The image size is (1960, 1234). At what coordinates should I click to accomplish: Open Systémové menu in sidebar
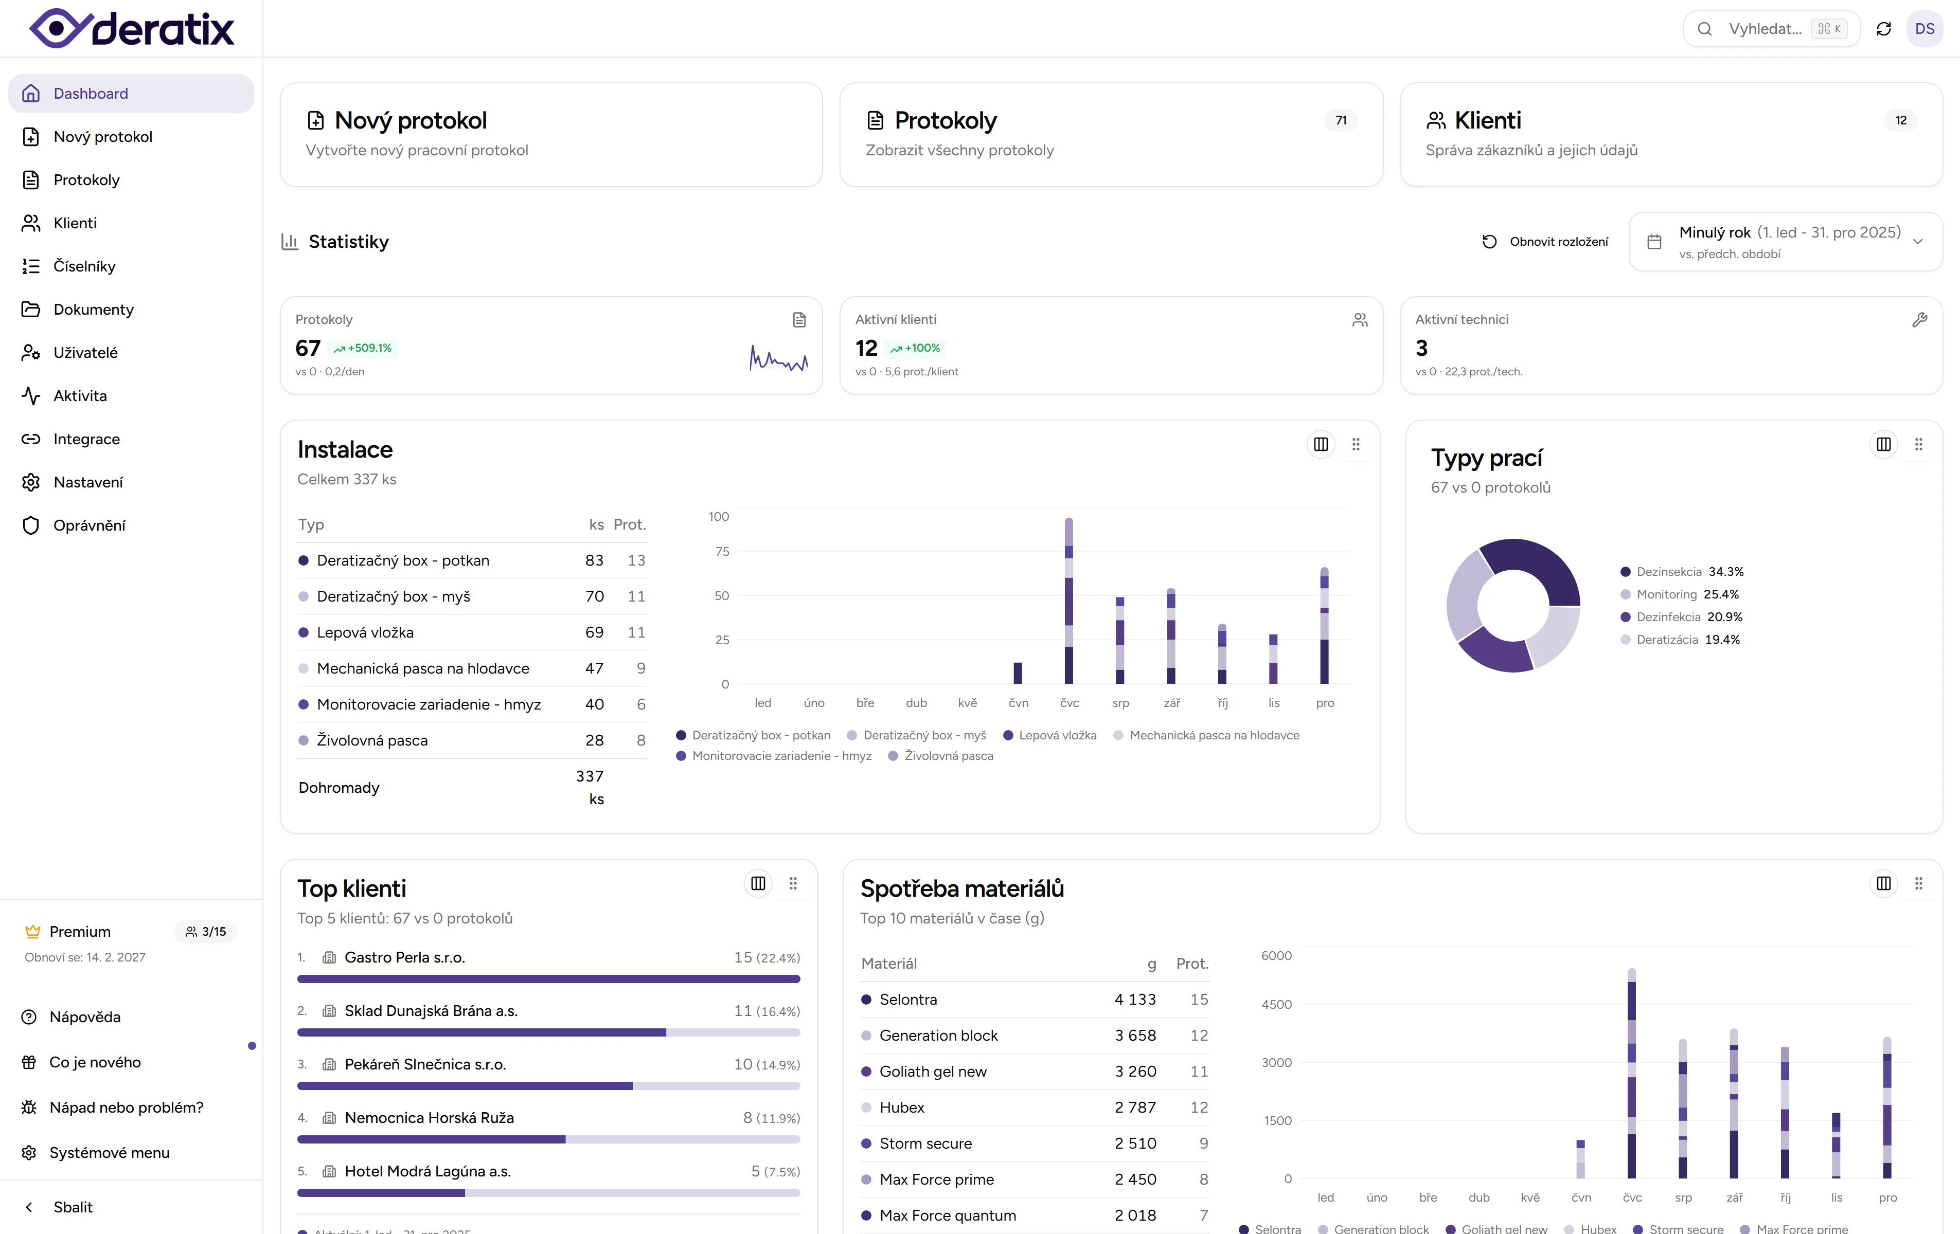(109, 1153)
